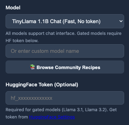Select the 'Fast, No token' model option text
The image size is (129, 125).
tap(83, 21)
